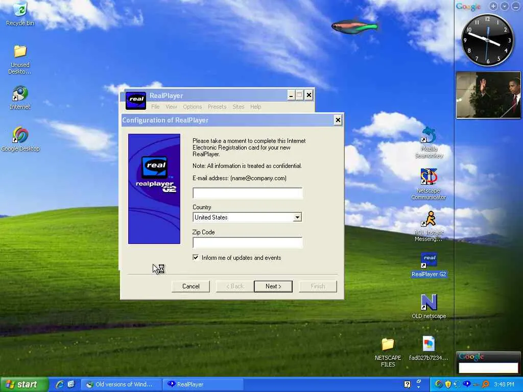Open the File menu in RealPlayer window

pos(155,107)
